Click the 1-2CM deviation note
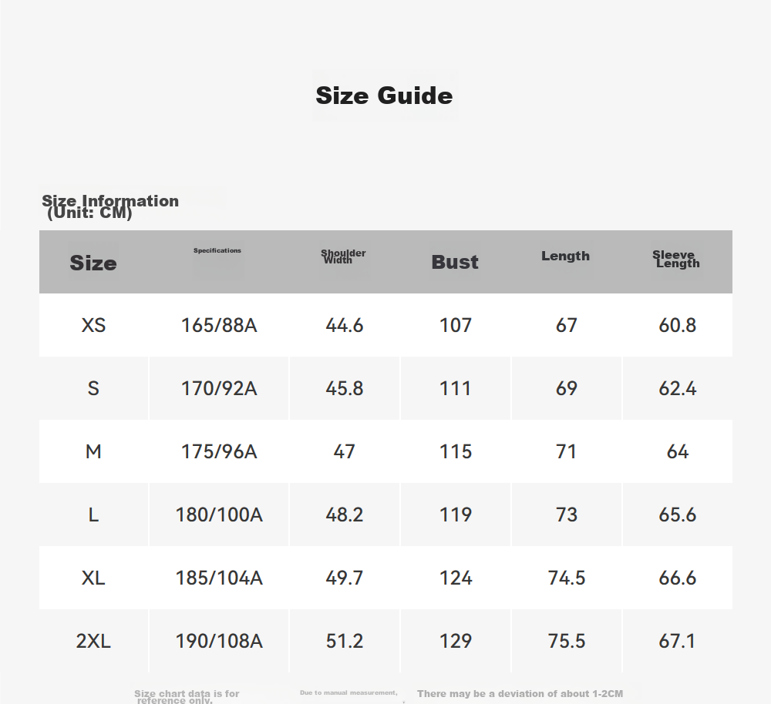Screen dimensions: 771x704 pyautogui.click(x=520, y=694)
